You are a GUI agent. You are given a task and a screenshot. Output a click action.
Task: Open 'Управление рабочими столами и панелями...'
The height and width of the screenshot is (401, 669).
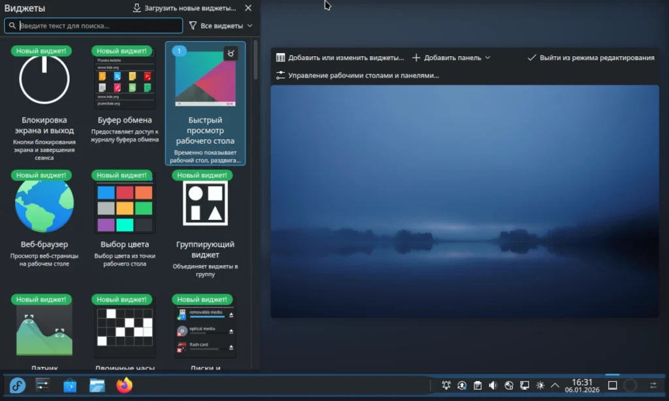357,76
